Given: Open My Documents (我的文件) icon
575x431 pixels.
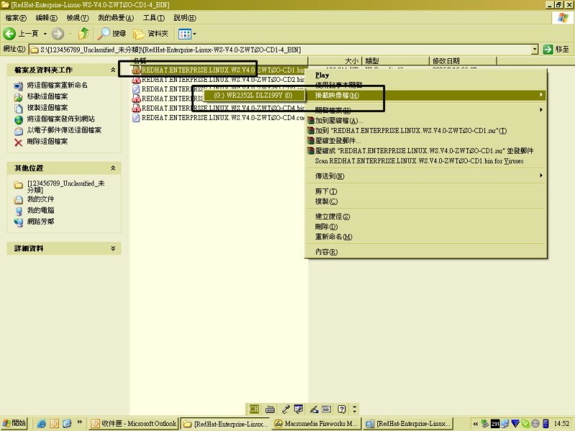Looking at the screenshot, I should pos(19,200).
